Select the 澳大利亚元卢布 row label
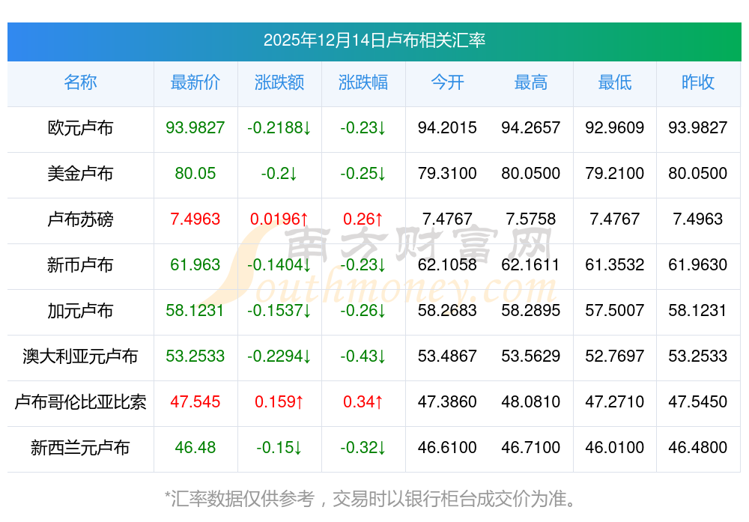 [80, 356]
